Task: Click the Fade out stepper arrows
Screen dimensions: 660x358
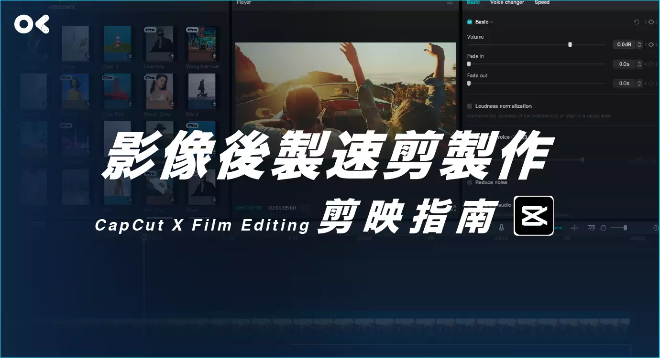Action: point(639,83)
